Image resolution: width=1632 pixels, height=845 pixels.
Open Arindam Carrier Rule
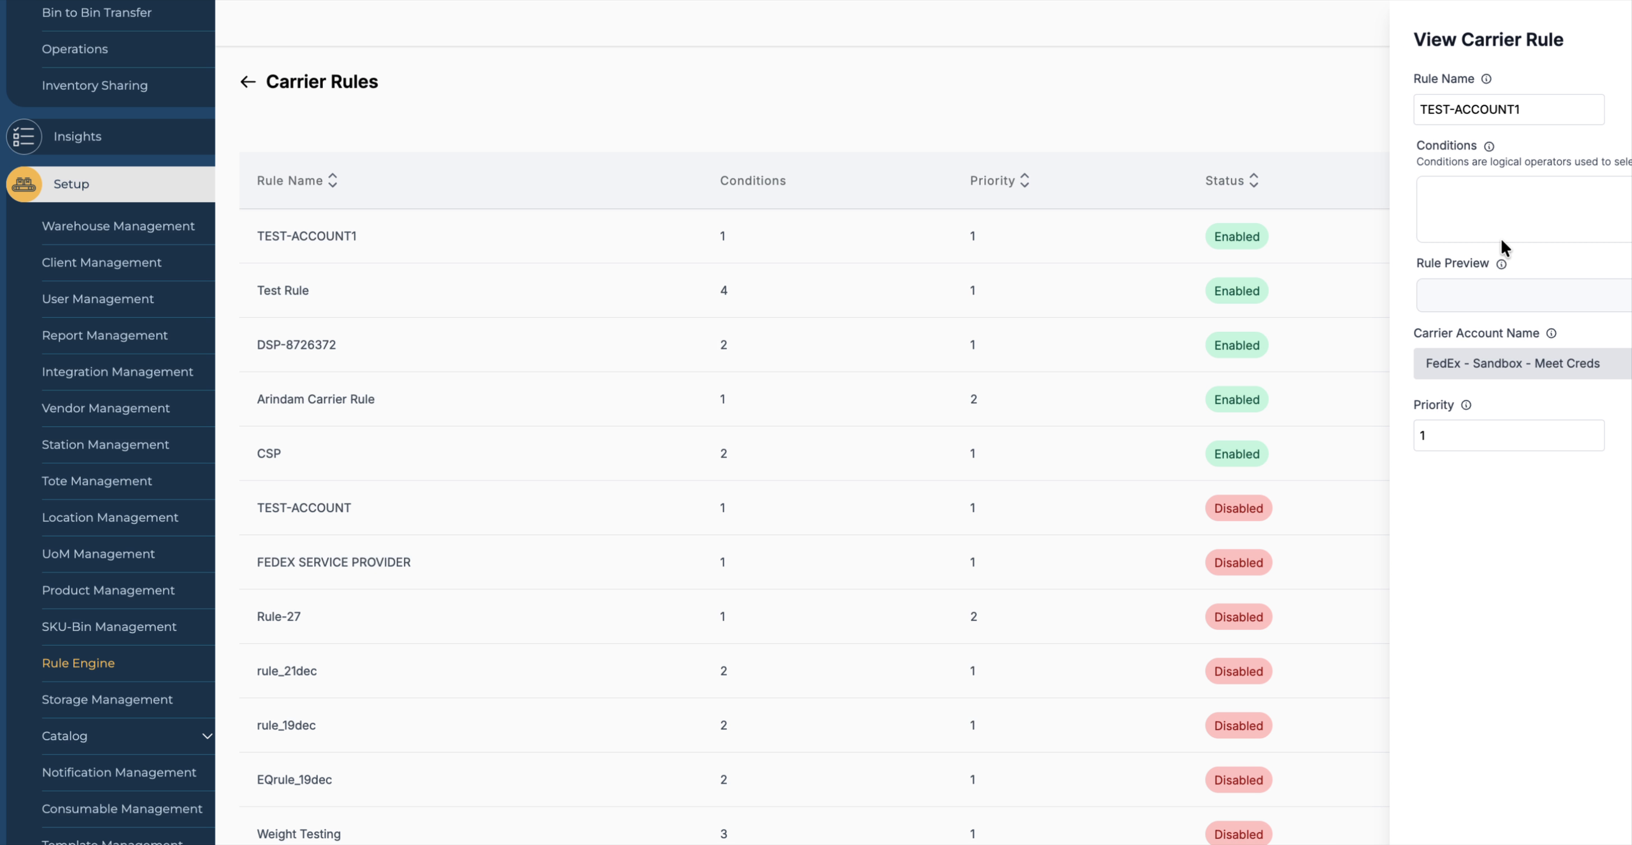[x=814, y=400]
